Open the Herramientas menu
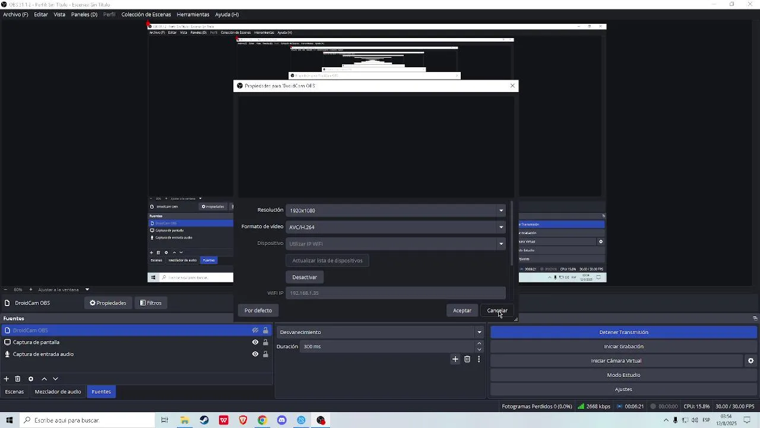Viewport: 760px width, 428px height. pyautogui.click(x=193, y=14)
